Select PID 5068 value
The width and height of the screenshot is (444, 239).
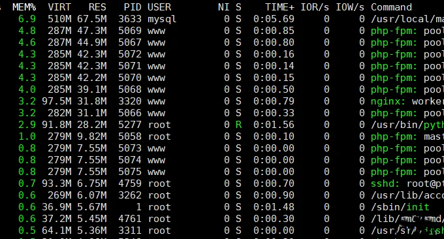[x=130, y=89]
